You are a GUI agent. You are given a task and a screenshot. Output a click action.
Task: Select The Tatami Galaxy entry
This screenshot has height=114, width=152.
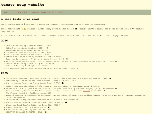tap(30, 93)
